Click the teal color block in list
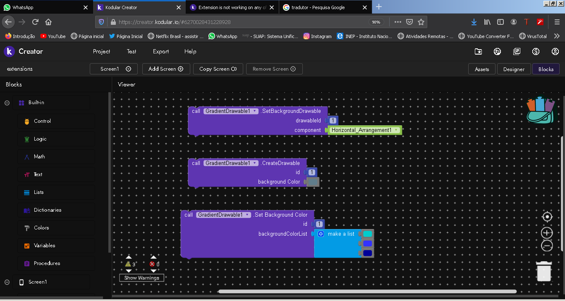Viewport: 565px width, 301px height. pyautogui.click(x=367, y=234)
